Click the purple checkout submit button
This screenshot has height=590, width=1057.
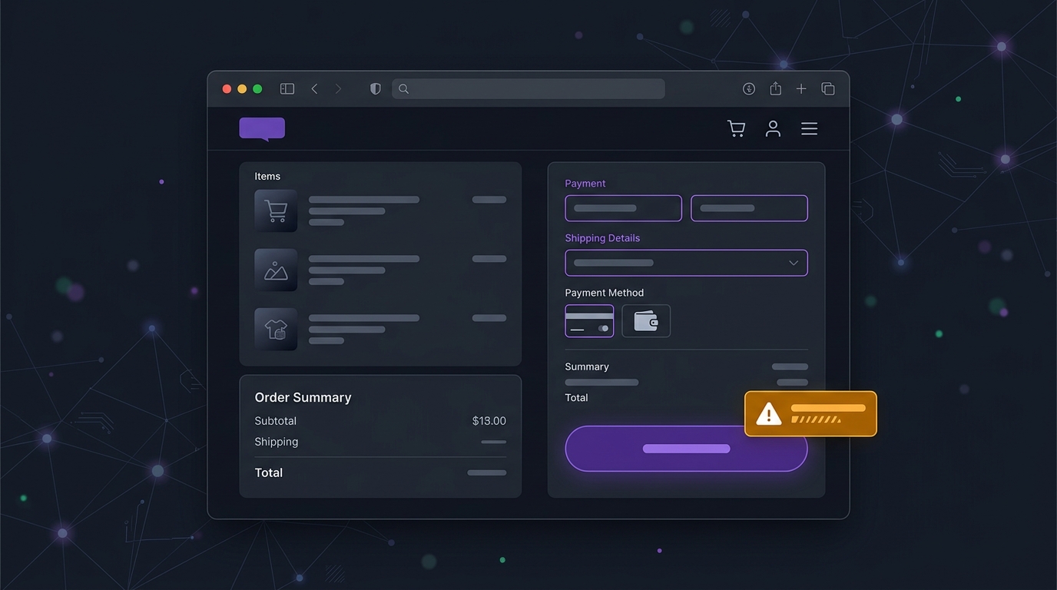[686, 449]
